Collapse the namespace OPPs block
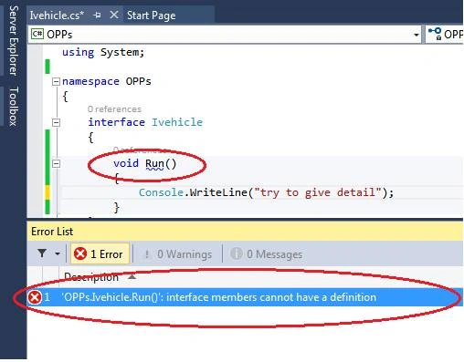 pyautogui.click(x=56, y=81)
